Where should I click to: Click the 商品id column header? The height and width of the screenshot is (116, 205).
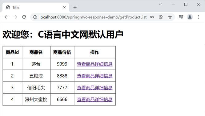coord(12,52)
